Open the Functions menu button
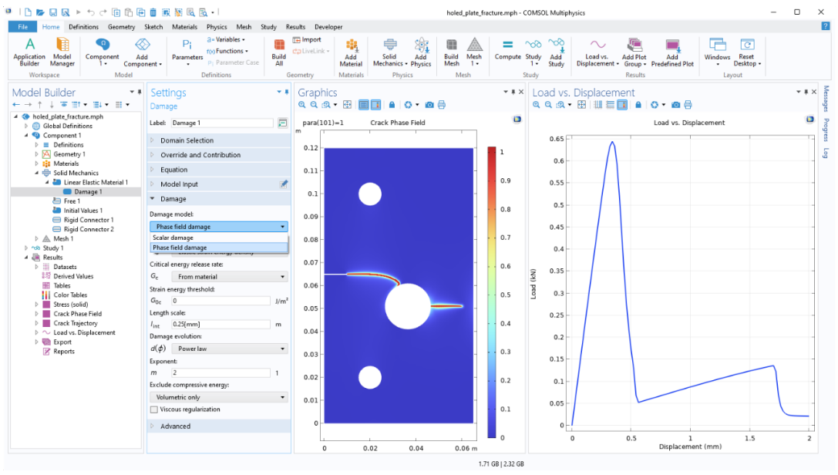 (227, 52)
